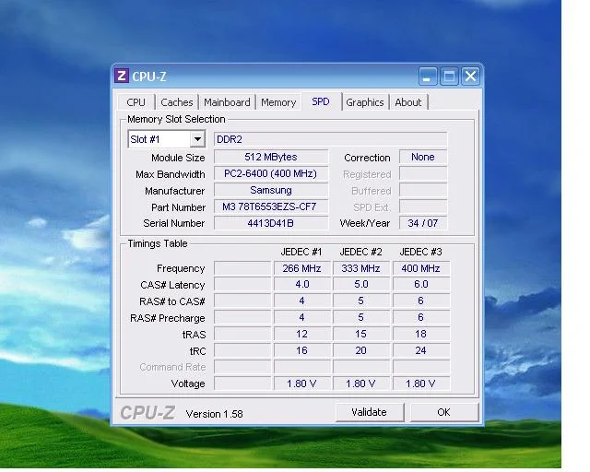Click the CPU-Z purple Z title icon

coord(121,76)
